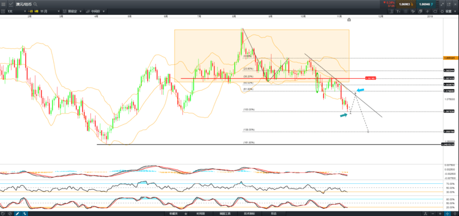
Task: Click the chart type line icon
Action: coord(11,4)
